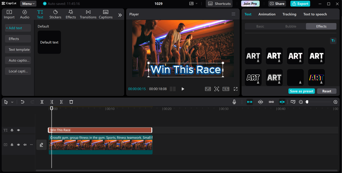This screenshot has height=173, width=342.
Task: Apply the first ART text effect
Action: tap(253, 56)
